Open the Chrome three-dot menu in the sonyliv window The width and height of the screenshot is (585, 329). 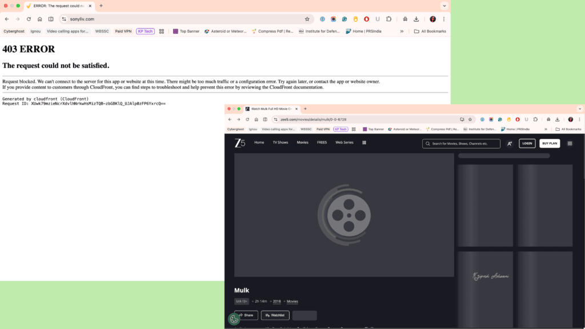click(443, 19)
